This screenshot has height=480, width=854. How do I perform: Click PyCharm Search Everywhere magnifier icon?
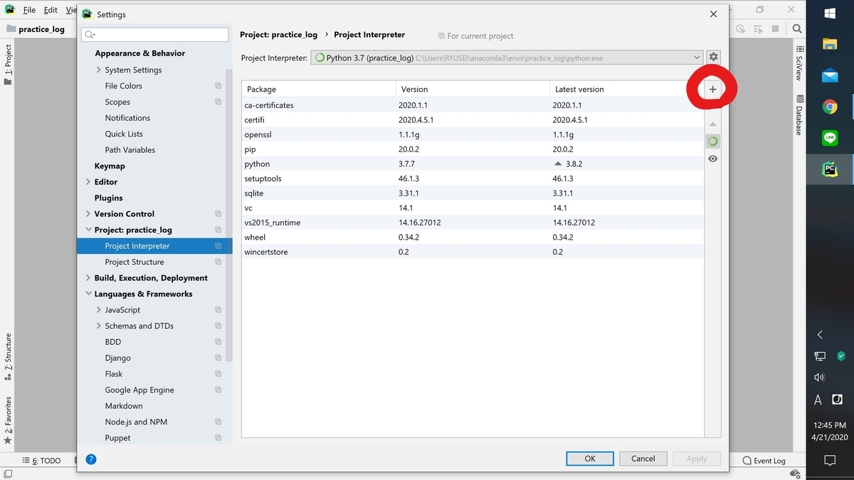pos(798,29)
